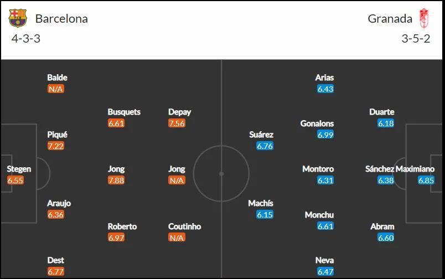Click the Barcelona club crest icon
This screenshot has width=445, height=279.
pos(18,18)
